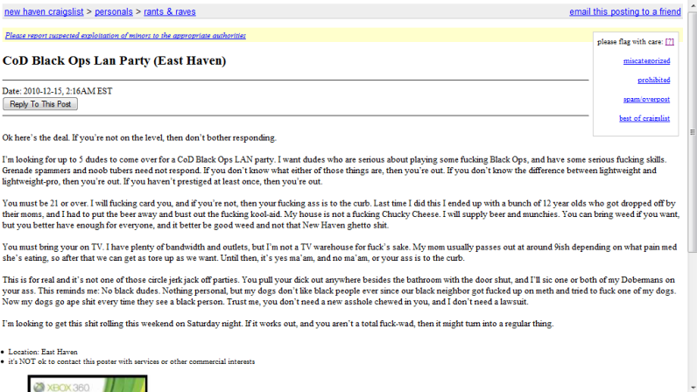Open the flagging help [?] link
697x392 pixels.
click(670, 41)
